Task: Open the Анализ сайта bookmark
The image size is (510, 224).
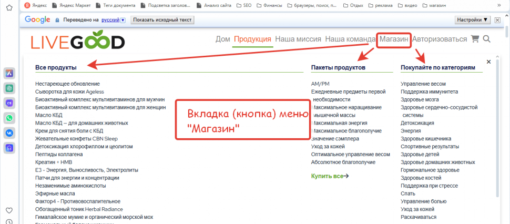Action: (x=215, y=5)
